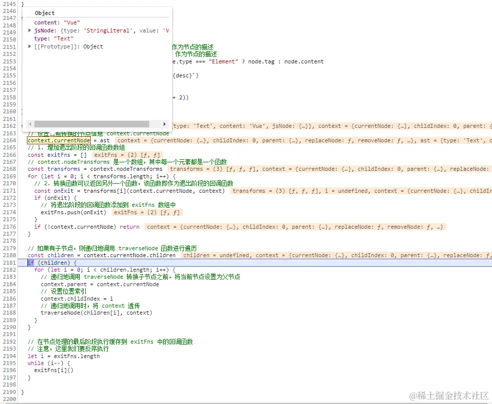Click the for loop statement on line 2169

click(102, 176)
